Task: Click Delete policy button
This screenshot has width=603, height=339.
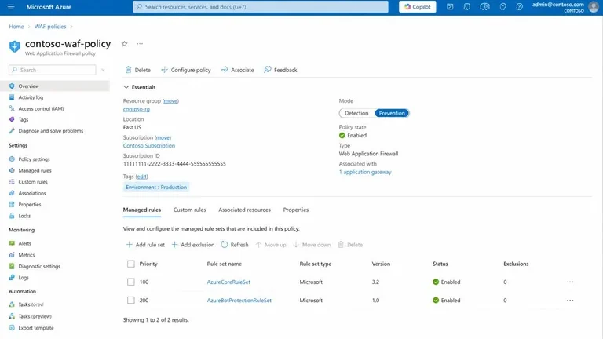Action: (x=138, y=70)
